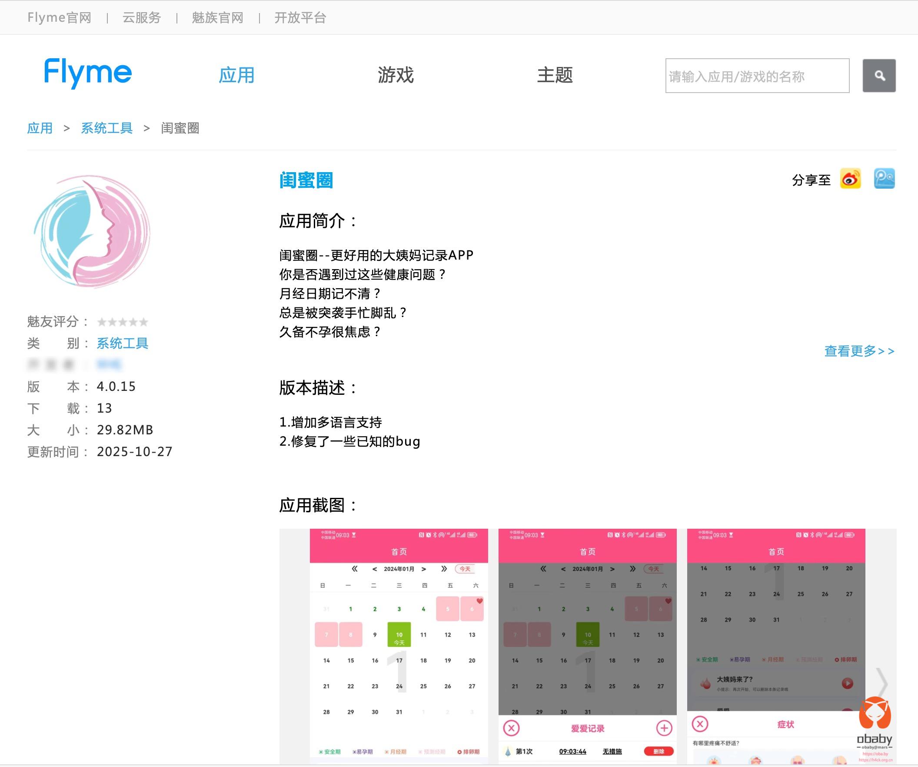Click the 系统工具 category link beside 类别
Screen dimensions: 918x767
(123, 343)
